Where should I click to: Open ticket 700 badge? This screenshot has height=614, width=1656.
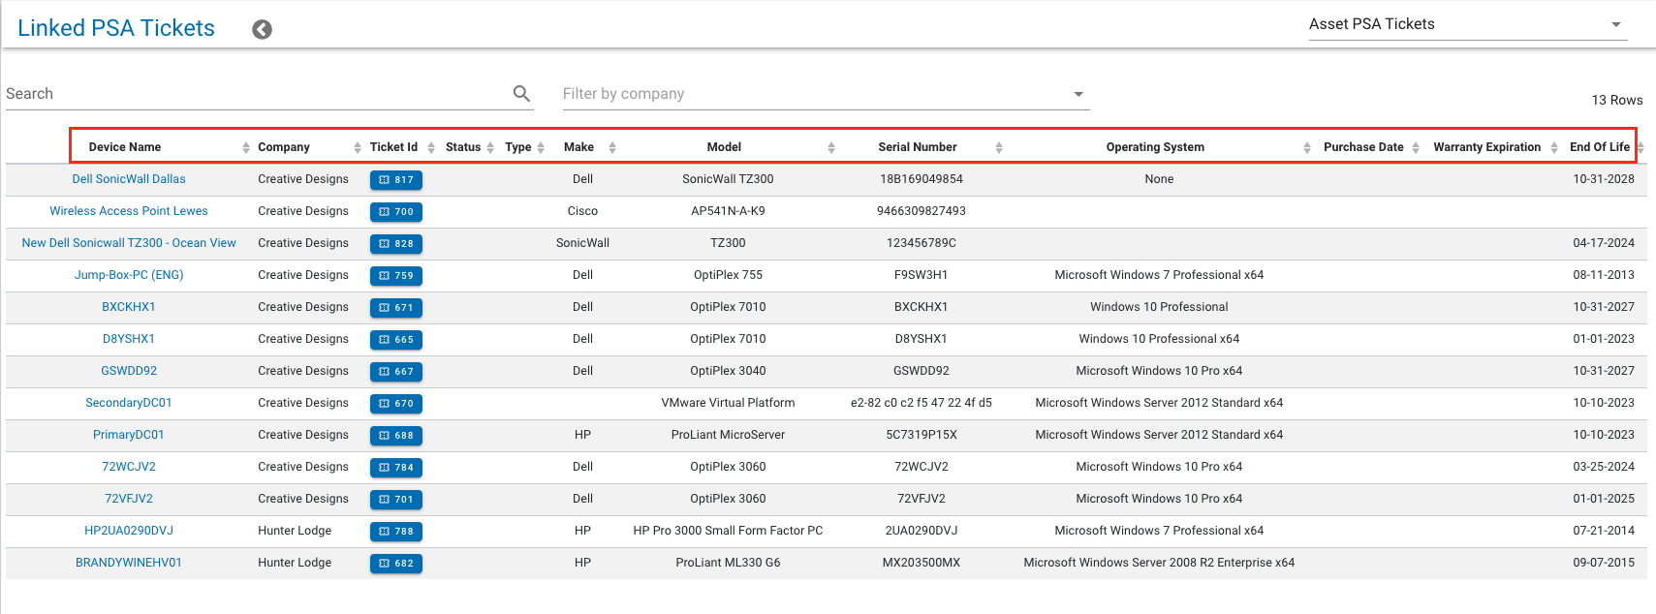(396, 211)
